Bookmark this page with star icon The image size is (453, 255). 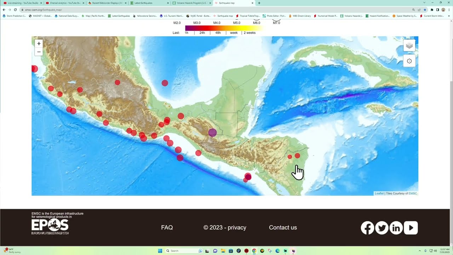[x=425, y=10]
